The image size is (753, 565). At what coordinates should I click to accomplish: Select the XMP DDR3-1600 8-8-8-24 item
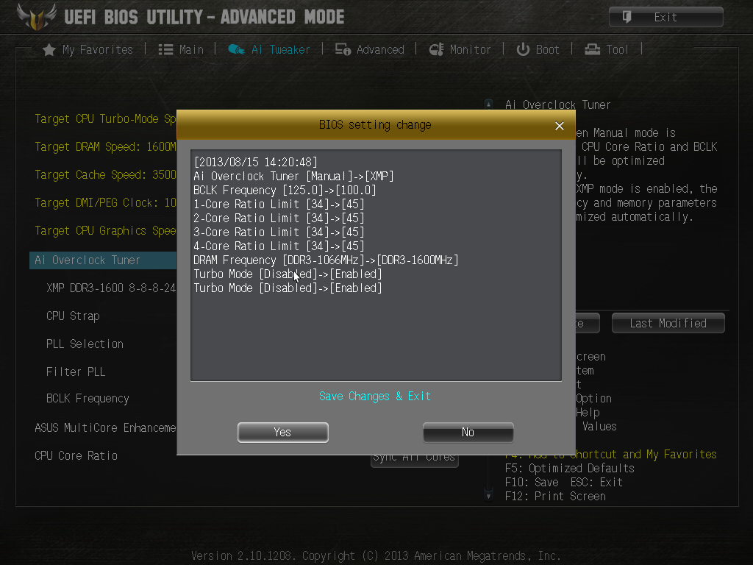coord(111,288)
